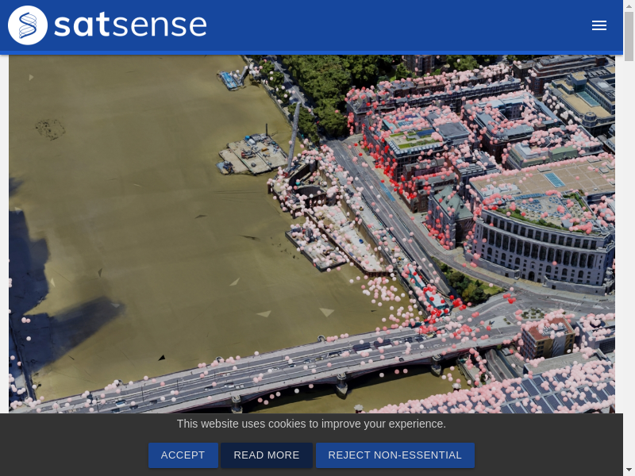Click the blue rooftop pool on building
The height and width of the screenshot is (476, 635).
tap(555, 179)
